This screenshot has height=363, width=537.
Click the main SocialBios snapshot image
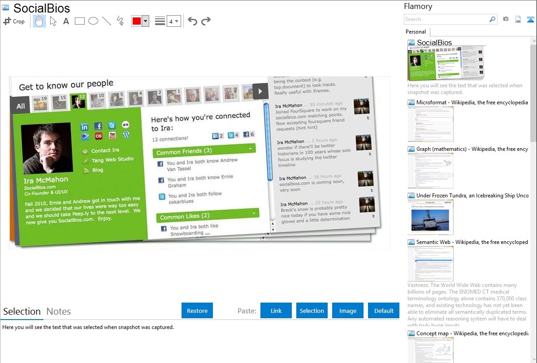[199, 163]
